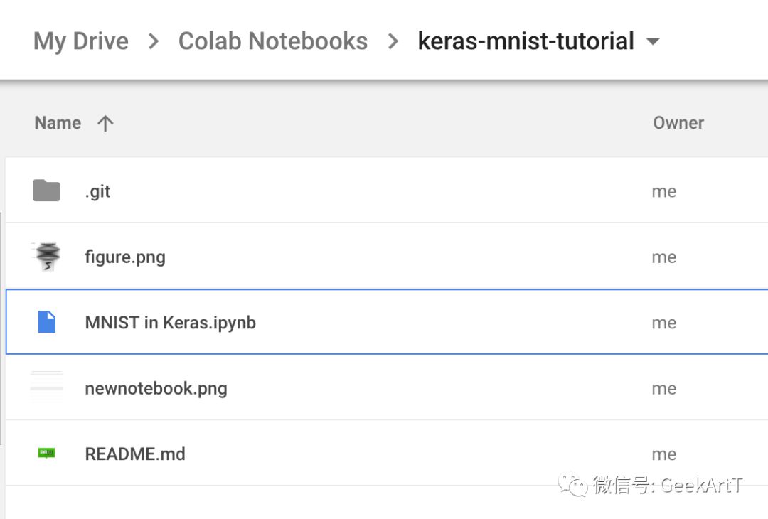Click the newnotebook.png thumbnail preview
Screen dimensions: 768x519
tap(47, 388)
